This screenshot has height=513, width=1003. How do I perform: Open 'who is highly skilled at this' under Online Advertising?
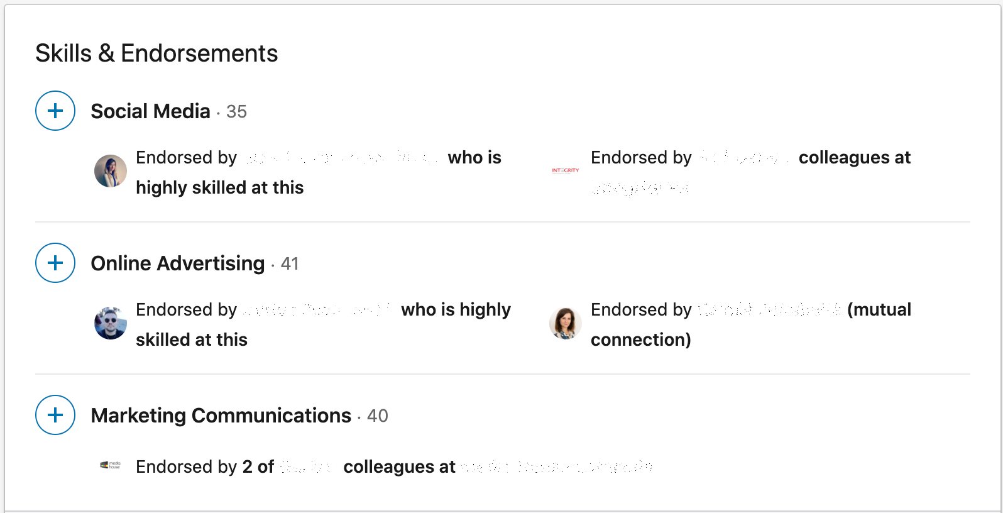pyautogui.click(x=324, y=324)
